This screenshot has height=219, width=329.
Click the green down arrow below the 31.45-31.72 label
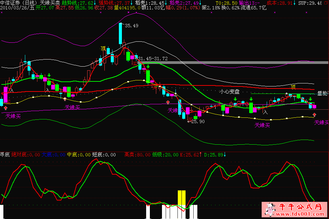click(148, 66)
